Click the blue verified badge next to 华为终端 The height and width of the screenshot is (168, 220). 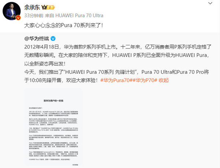53,38
